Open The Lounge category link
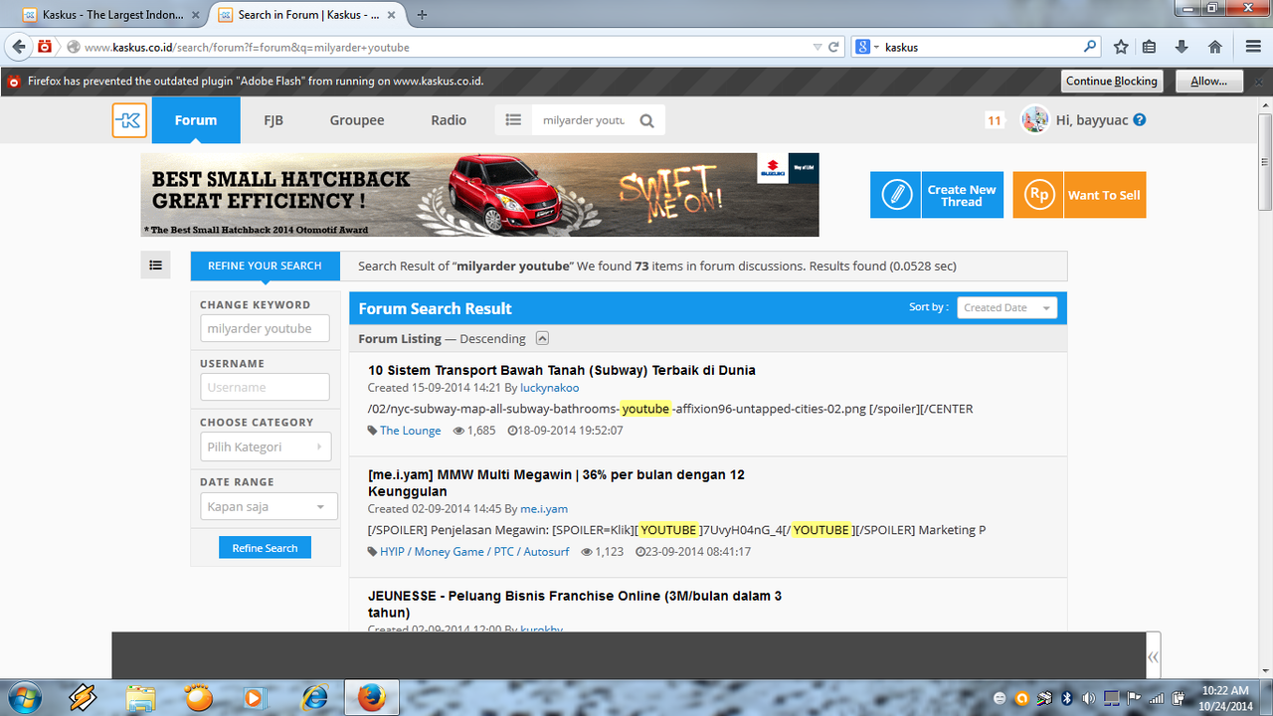 pos(410,431)
